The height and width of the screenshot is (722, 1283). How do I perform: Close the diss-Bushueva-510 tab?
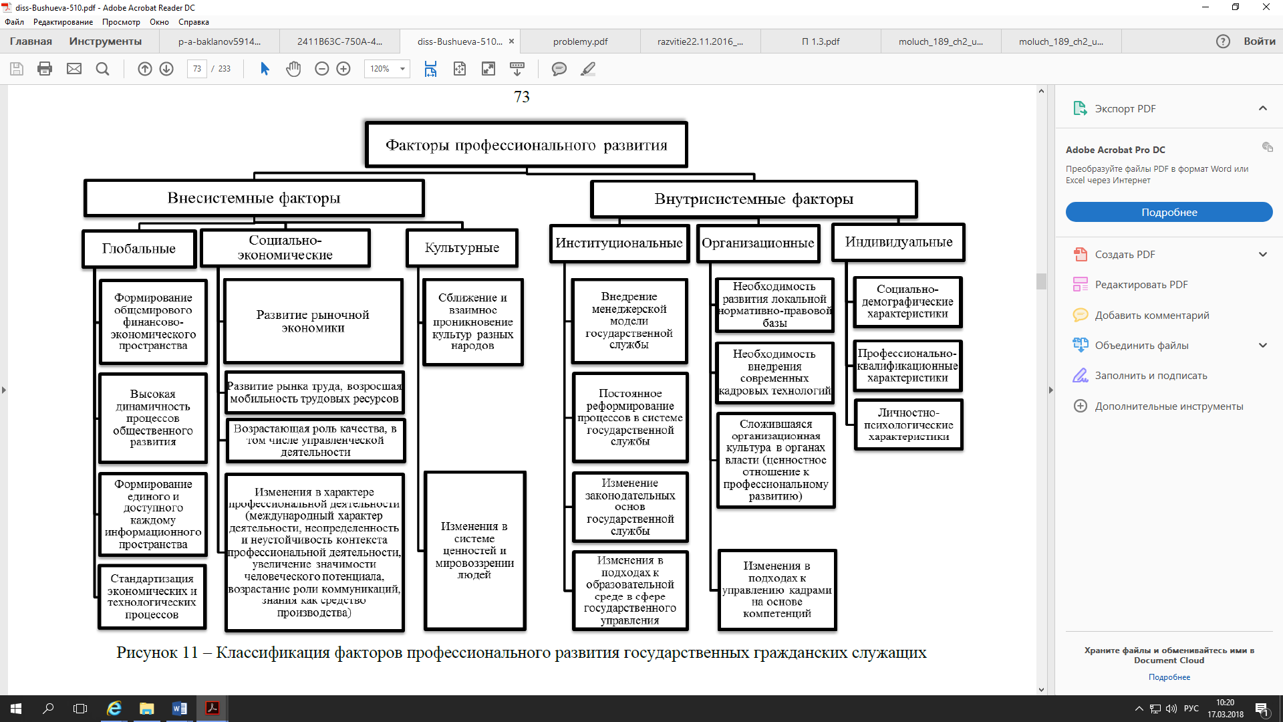pos(511,41)
